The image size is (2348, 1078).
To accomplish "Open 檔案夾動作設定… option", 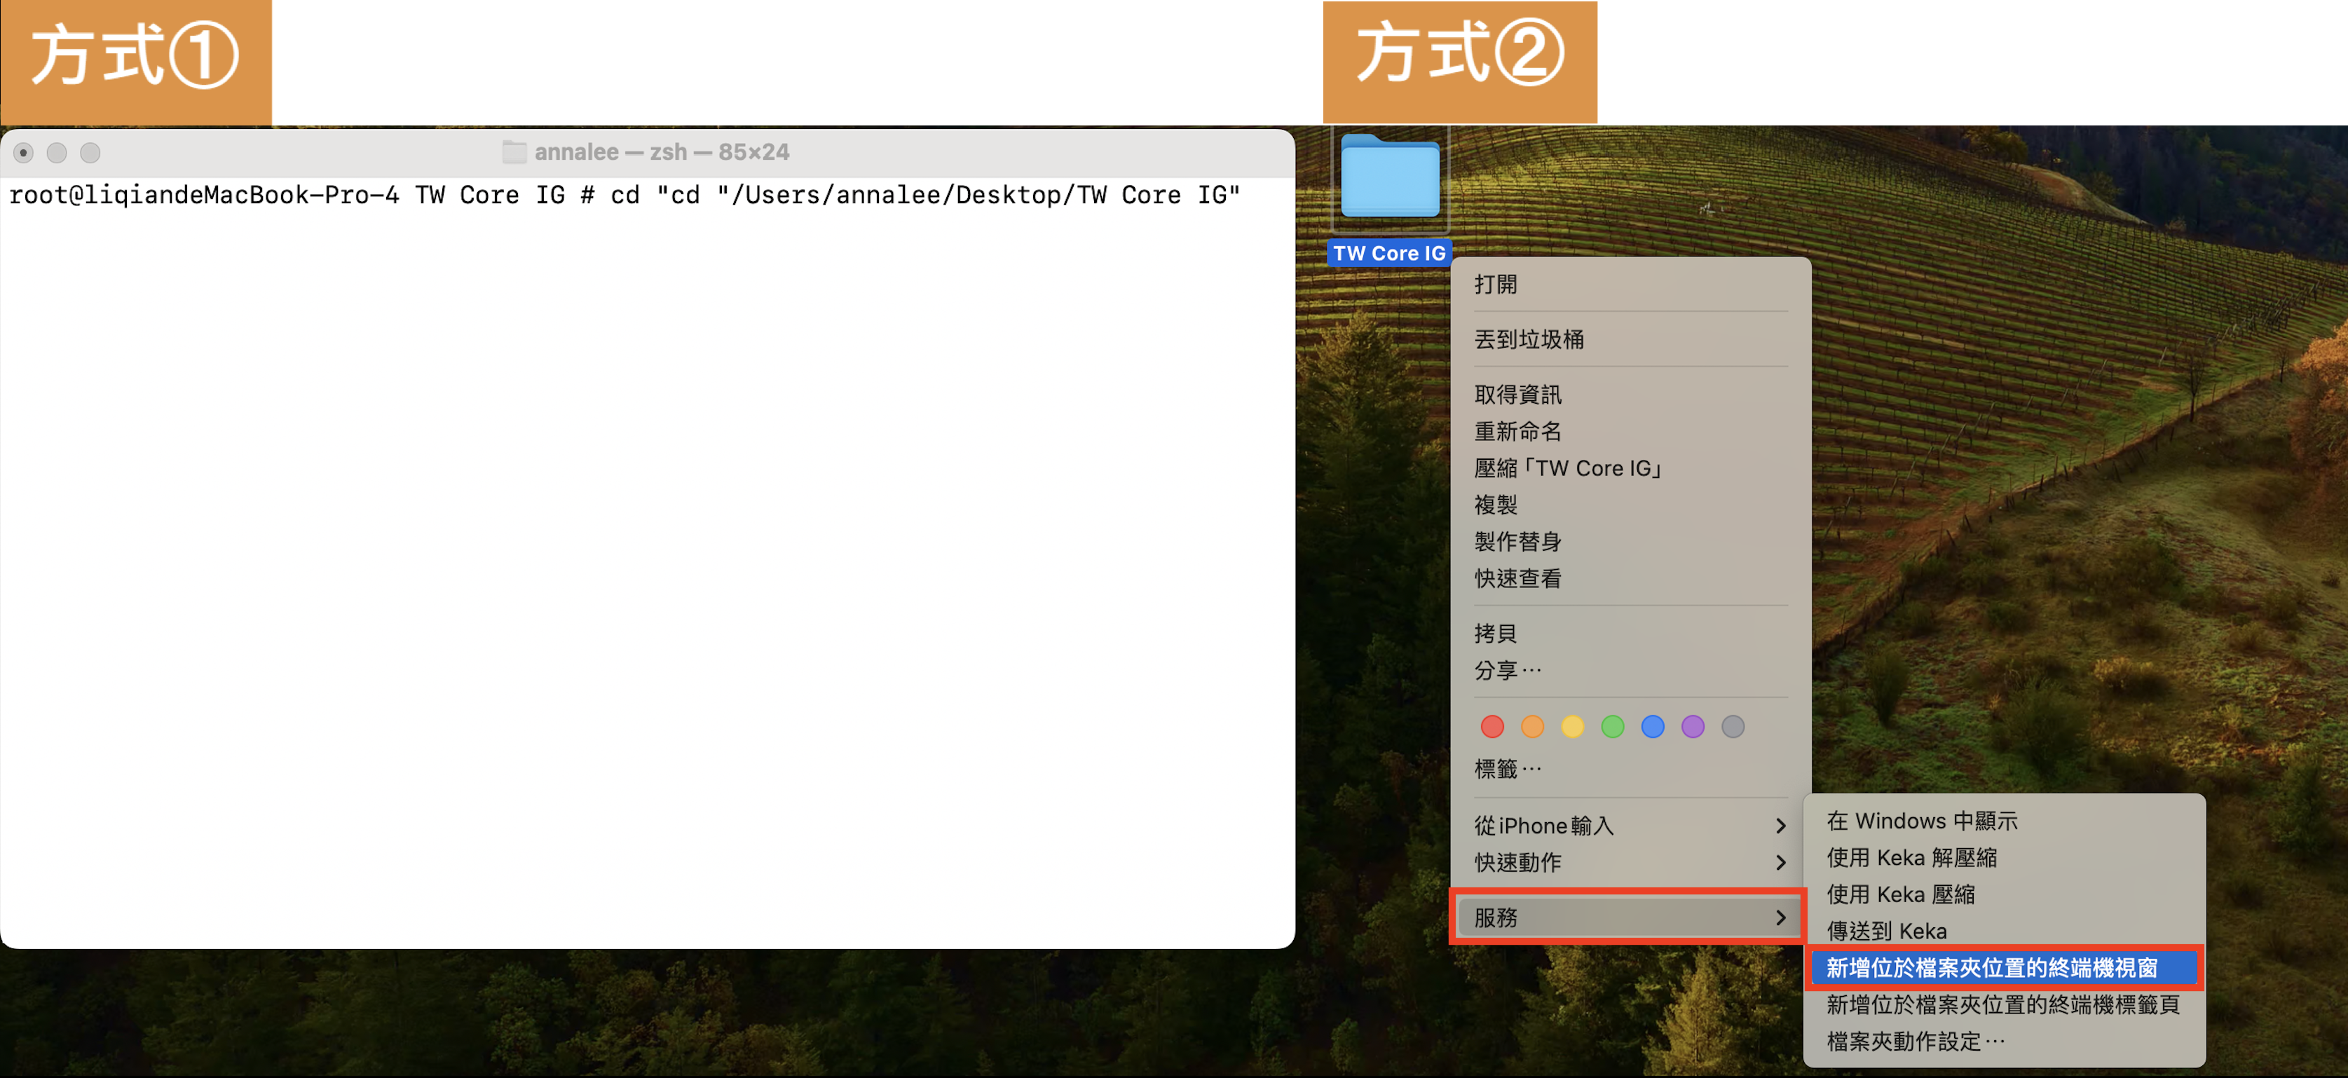I will tap(1915, 1041).
